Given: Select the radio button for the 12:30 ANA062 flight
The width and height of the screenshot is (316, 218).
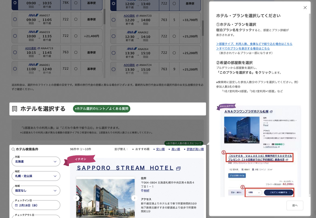Looking at the screenshot, I should point(113,36).
